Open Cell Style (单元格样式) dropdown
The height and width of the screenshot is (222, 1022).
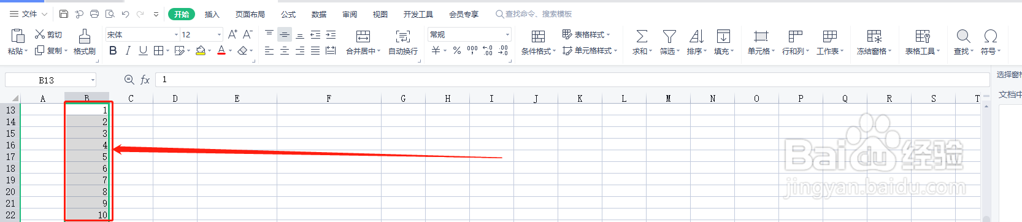(590, 50)
